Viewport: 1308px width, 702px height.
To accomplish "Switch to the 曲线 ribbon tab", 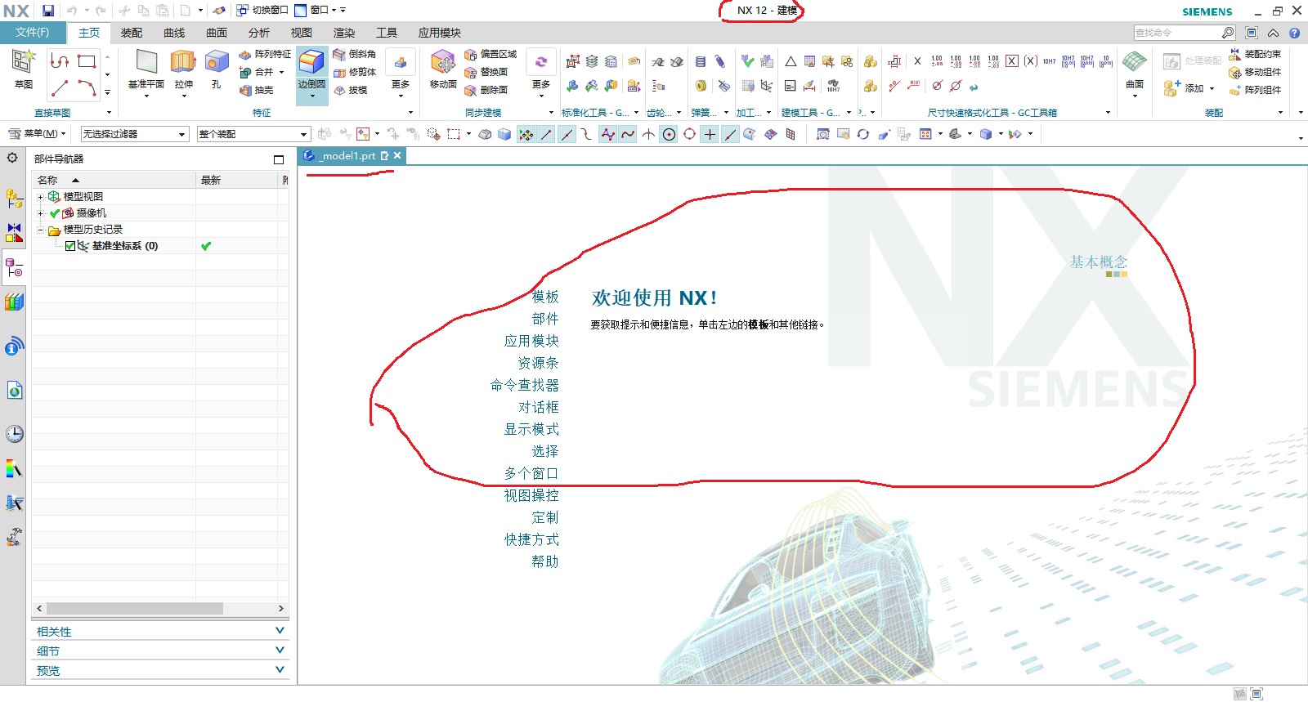I will pos(174,33).
